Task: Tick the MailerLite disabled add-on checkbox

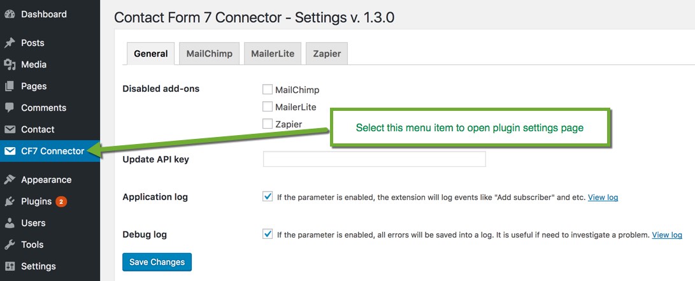Action: point(268,106)
